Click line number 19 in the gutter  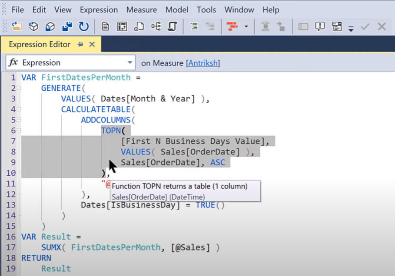11,269
